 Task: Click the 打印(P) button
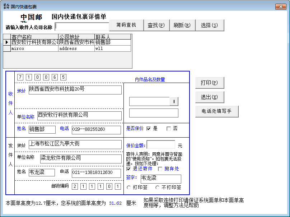click(210, 83)
